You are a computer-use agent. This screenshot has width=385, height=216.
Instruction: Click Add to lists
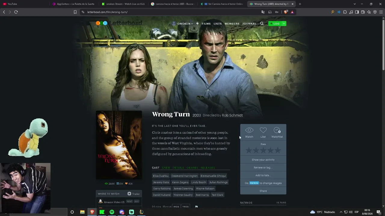(x=263, y=175)
